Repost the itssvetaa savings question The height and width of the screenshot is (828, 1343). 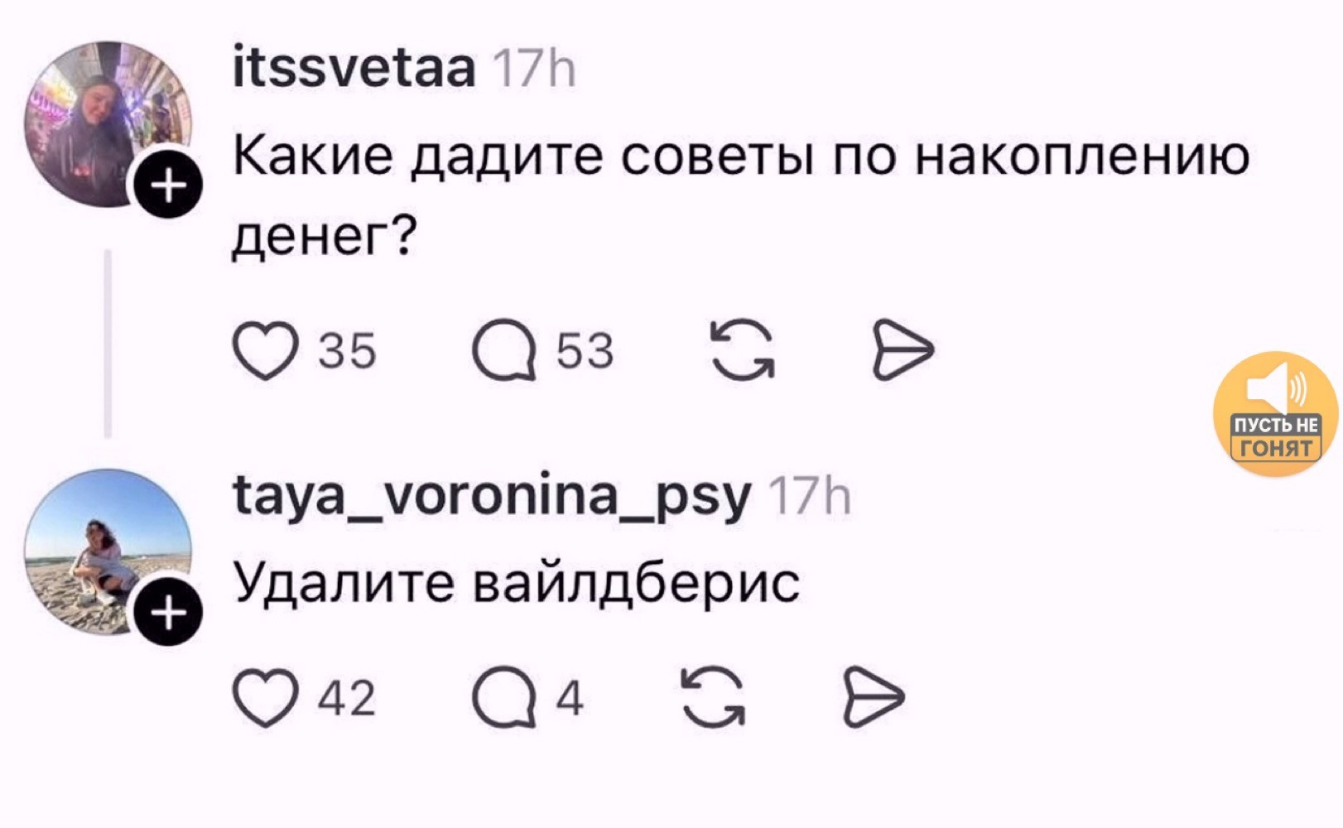(x=743, y=350)
